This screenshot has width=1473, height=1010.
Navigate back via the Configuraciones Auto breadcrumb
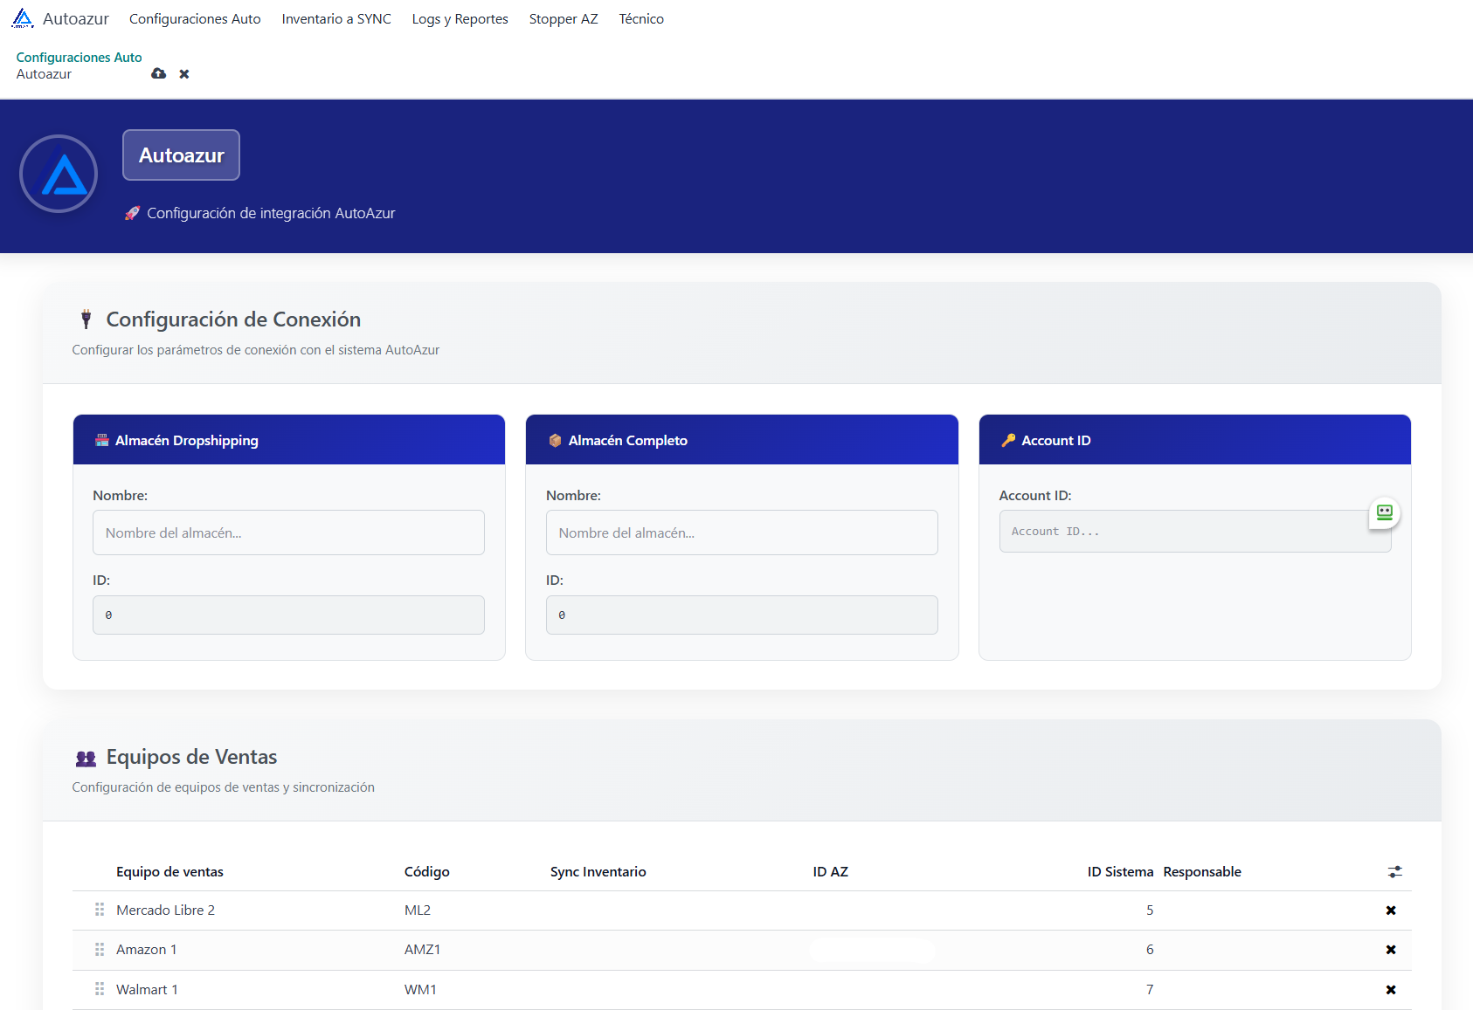79,57
